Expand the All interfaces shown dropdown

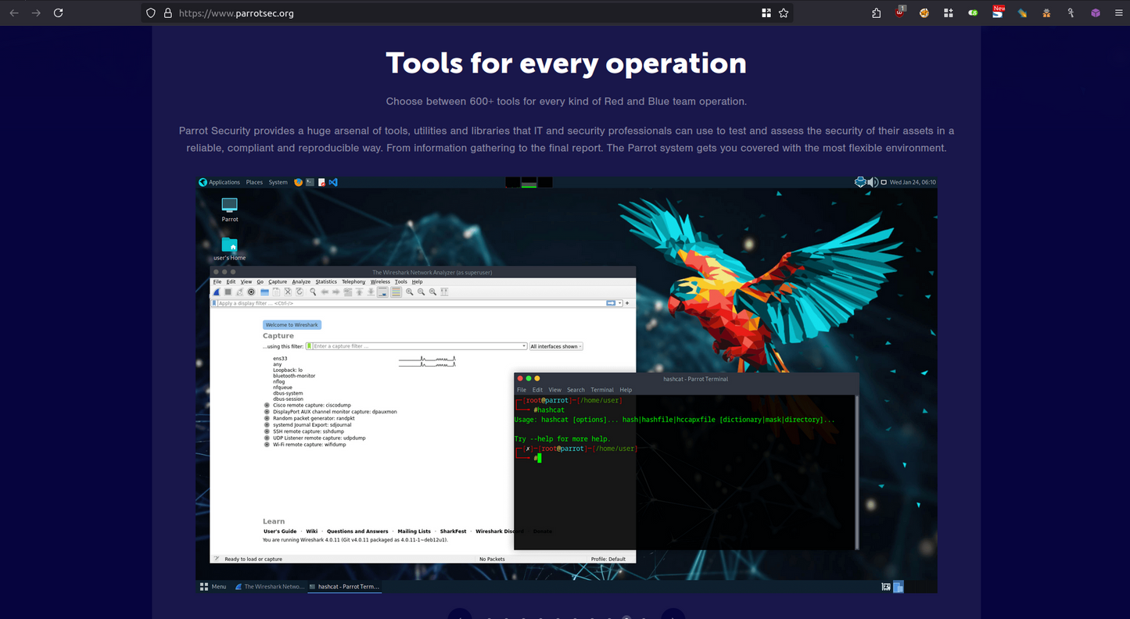(556, 346)
